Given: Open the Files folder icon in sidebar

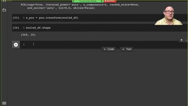Looking at the screenshot, I should point(4,10).
